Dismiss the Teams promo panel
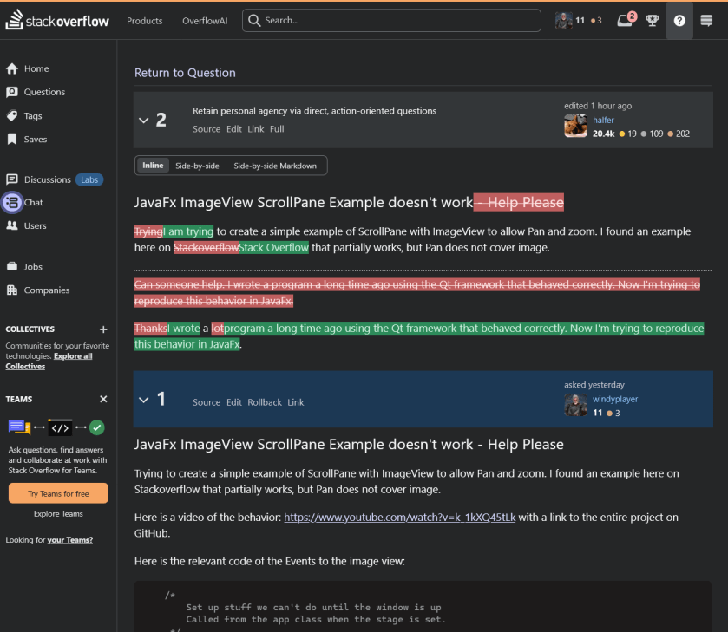The height and width of the screenshot is (632, 728). click(103, 399)
